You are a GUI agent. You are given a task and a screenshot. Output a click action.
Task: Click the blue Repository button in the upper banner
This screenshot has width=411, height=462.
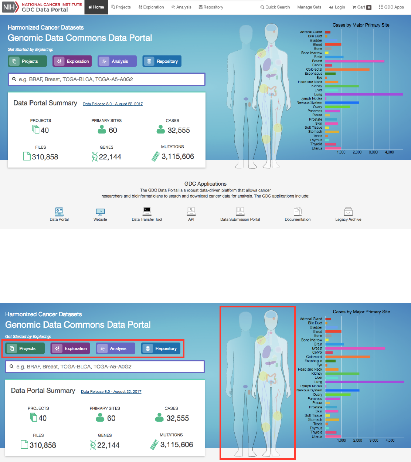point(162,61)
